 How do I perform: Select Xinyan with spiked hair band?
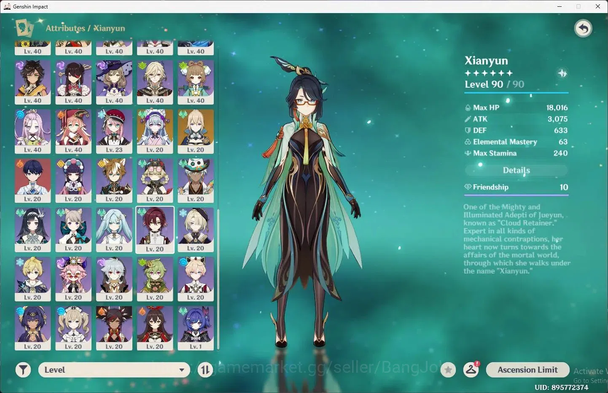click(114, 328)
